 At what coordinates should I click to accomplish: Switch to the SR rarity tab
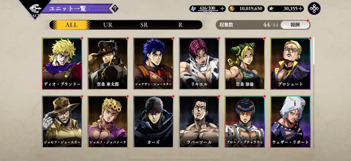[x=144, y=25]
